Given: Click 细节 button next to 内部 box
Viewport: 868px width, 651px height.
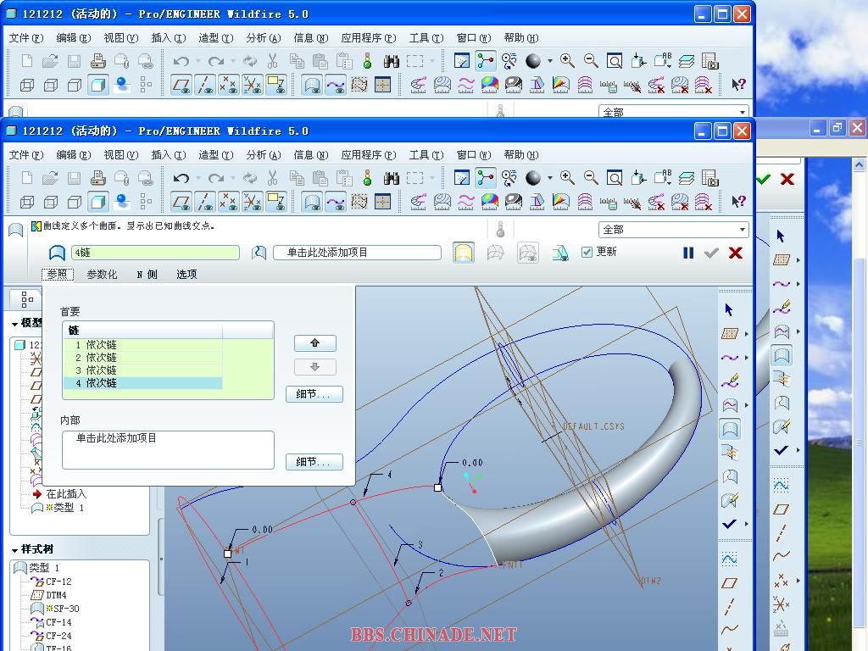Looking at the screenshot, I should [314, 462].
